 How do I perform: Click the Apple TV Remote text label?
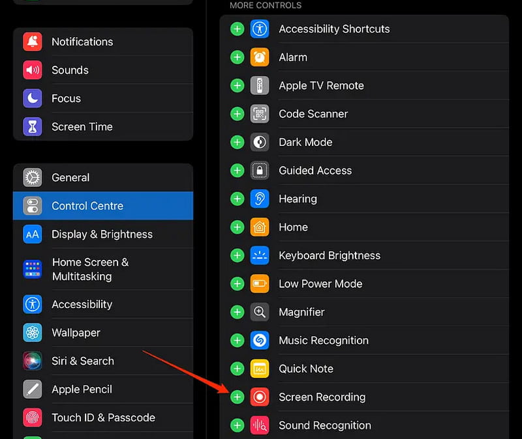(321, 85)
